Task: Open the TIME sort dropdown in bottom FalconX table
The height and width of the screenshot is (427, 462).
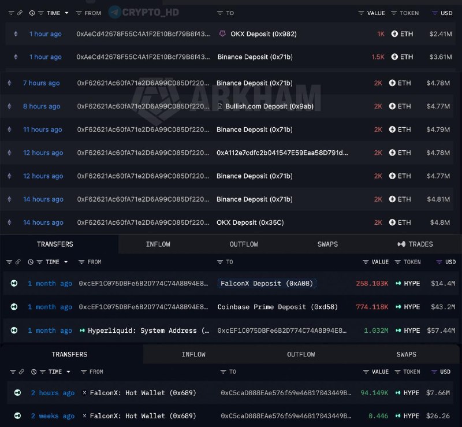Action: pyautogui.click(x=68, y=372)
